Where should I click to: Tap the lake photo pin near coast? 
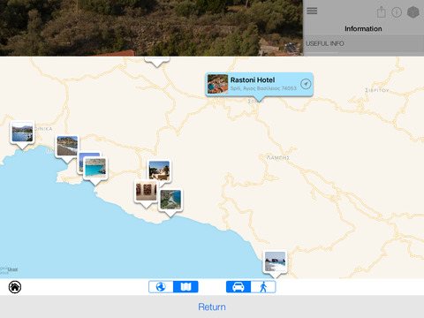pyautogui.click(x=22, y=133)
